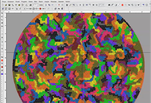
Task: Click the Undo arrow icon
Action: click(x=53, y=5)
